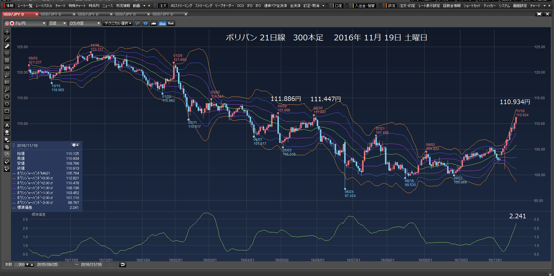Select the trend line drawing tool
Viewport: 554px width, 276px height.
click(7, 39)
